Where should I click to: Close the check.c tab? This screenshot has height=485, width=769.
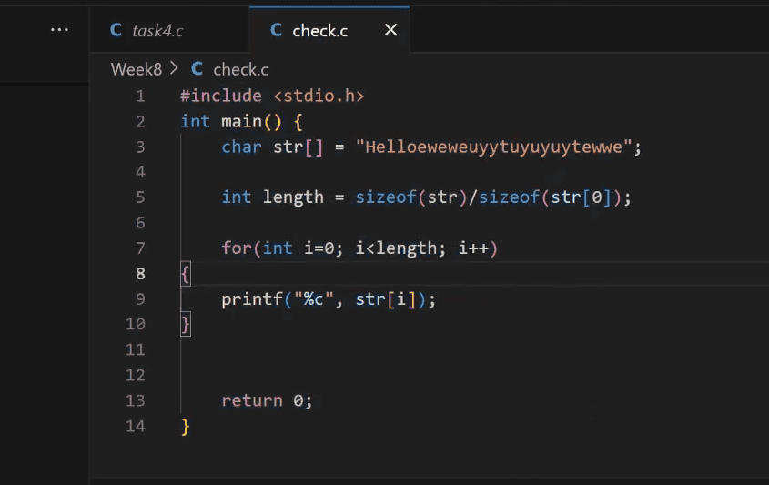pyautogui.click(x=390, y=30)
